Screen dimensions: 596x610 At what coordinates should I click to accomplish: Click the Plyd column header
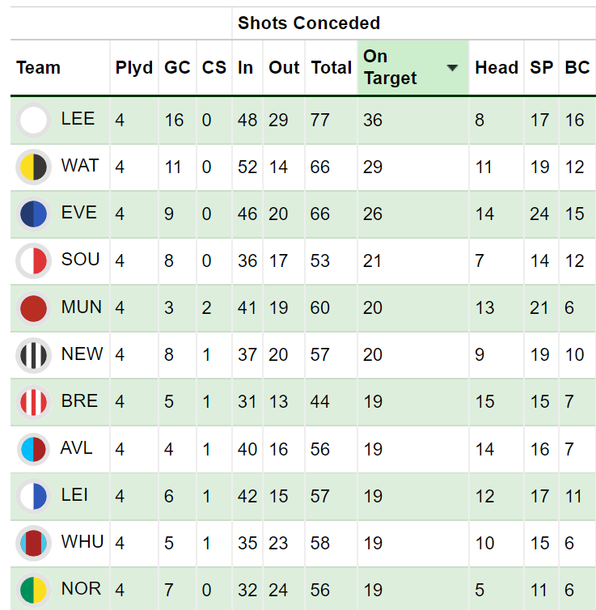point(134,67)
